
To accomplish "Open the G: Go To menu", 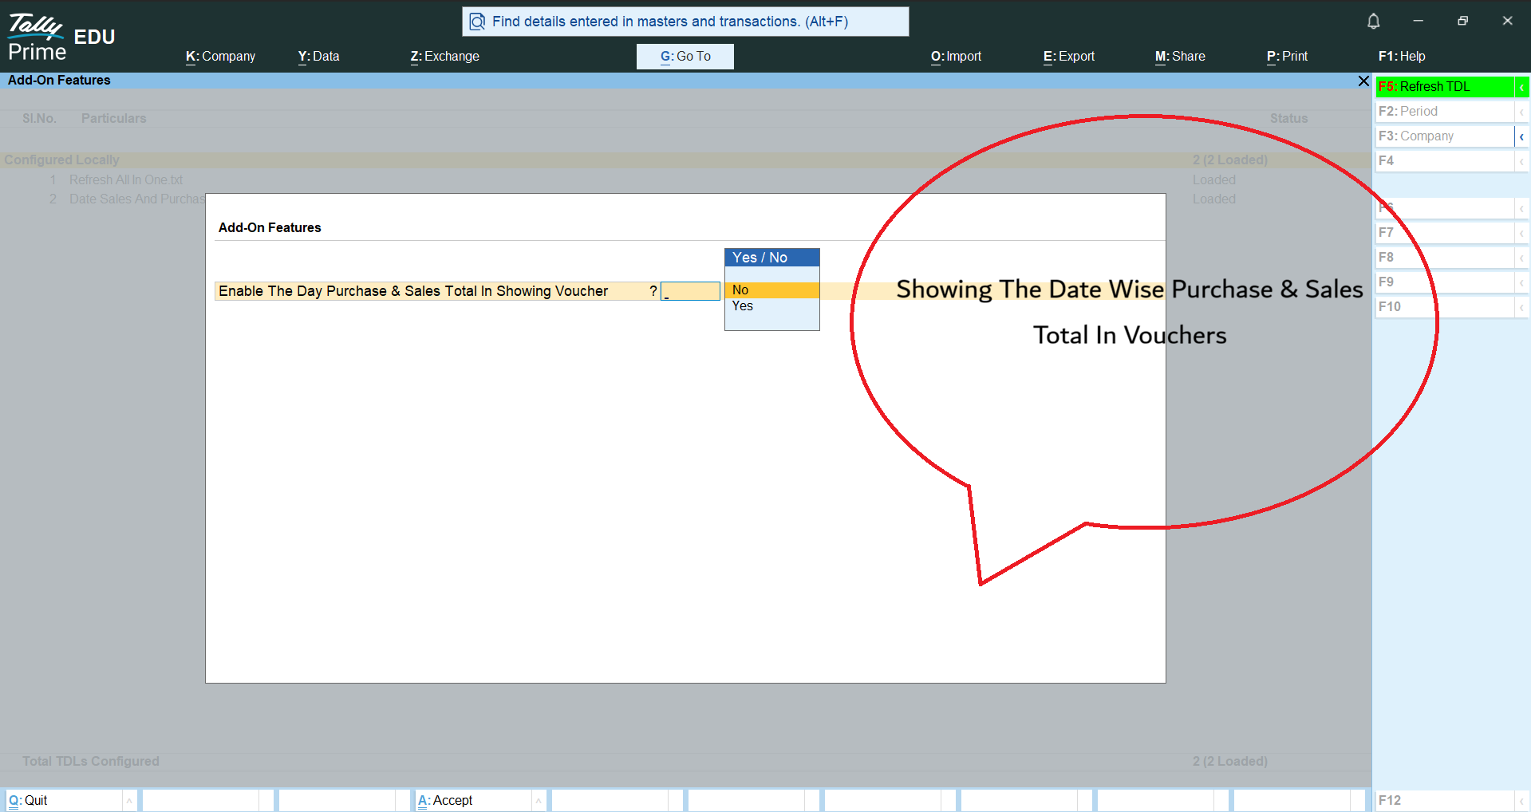I will click(x=685, y=57).
